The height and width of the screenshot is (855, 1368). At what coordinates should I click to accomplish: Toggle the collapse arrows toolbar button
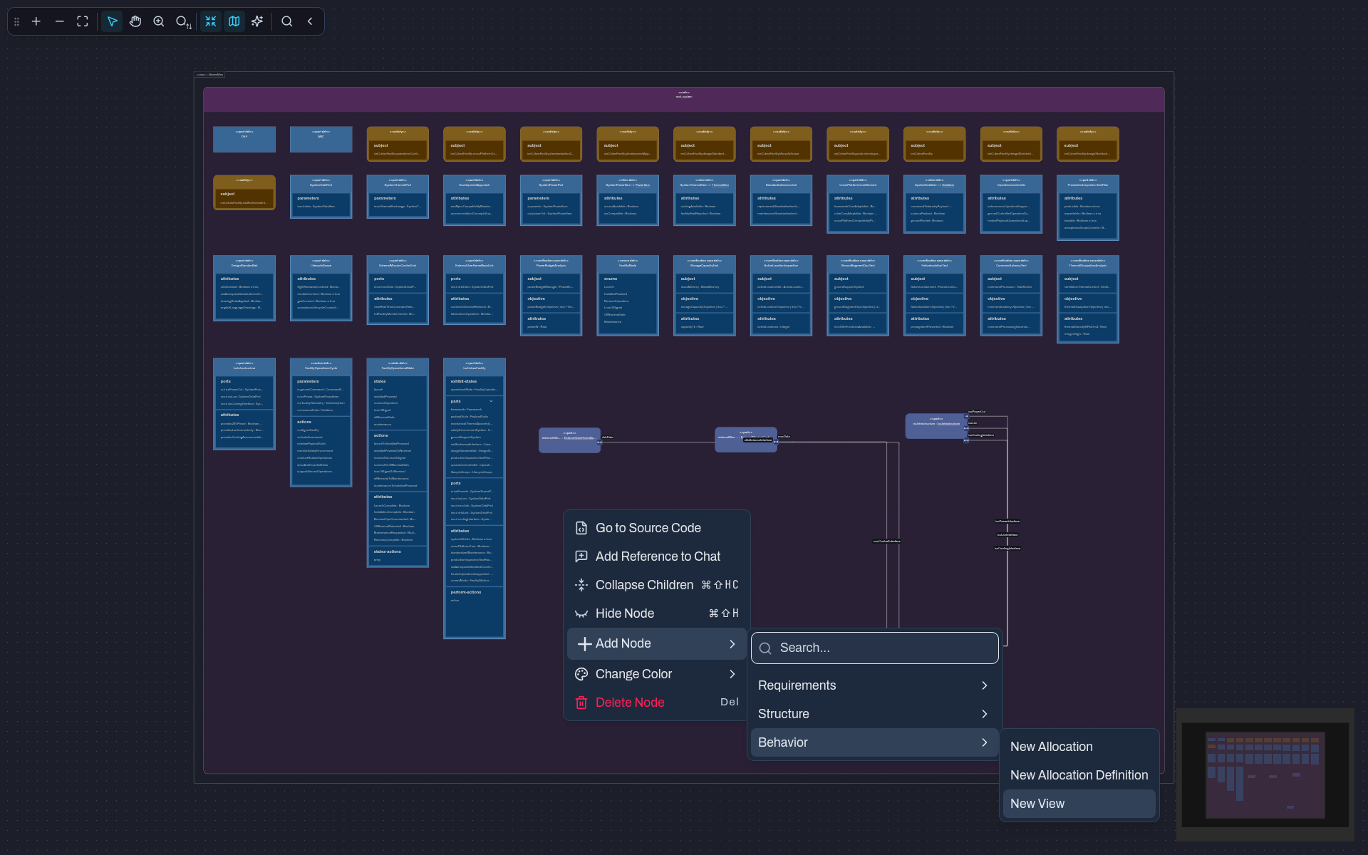click(211, 21)
